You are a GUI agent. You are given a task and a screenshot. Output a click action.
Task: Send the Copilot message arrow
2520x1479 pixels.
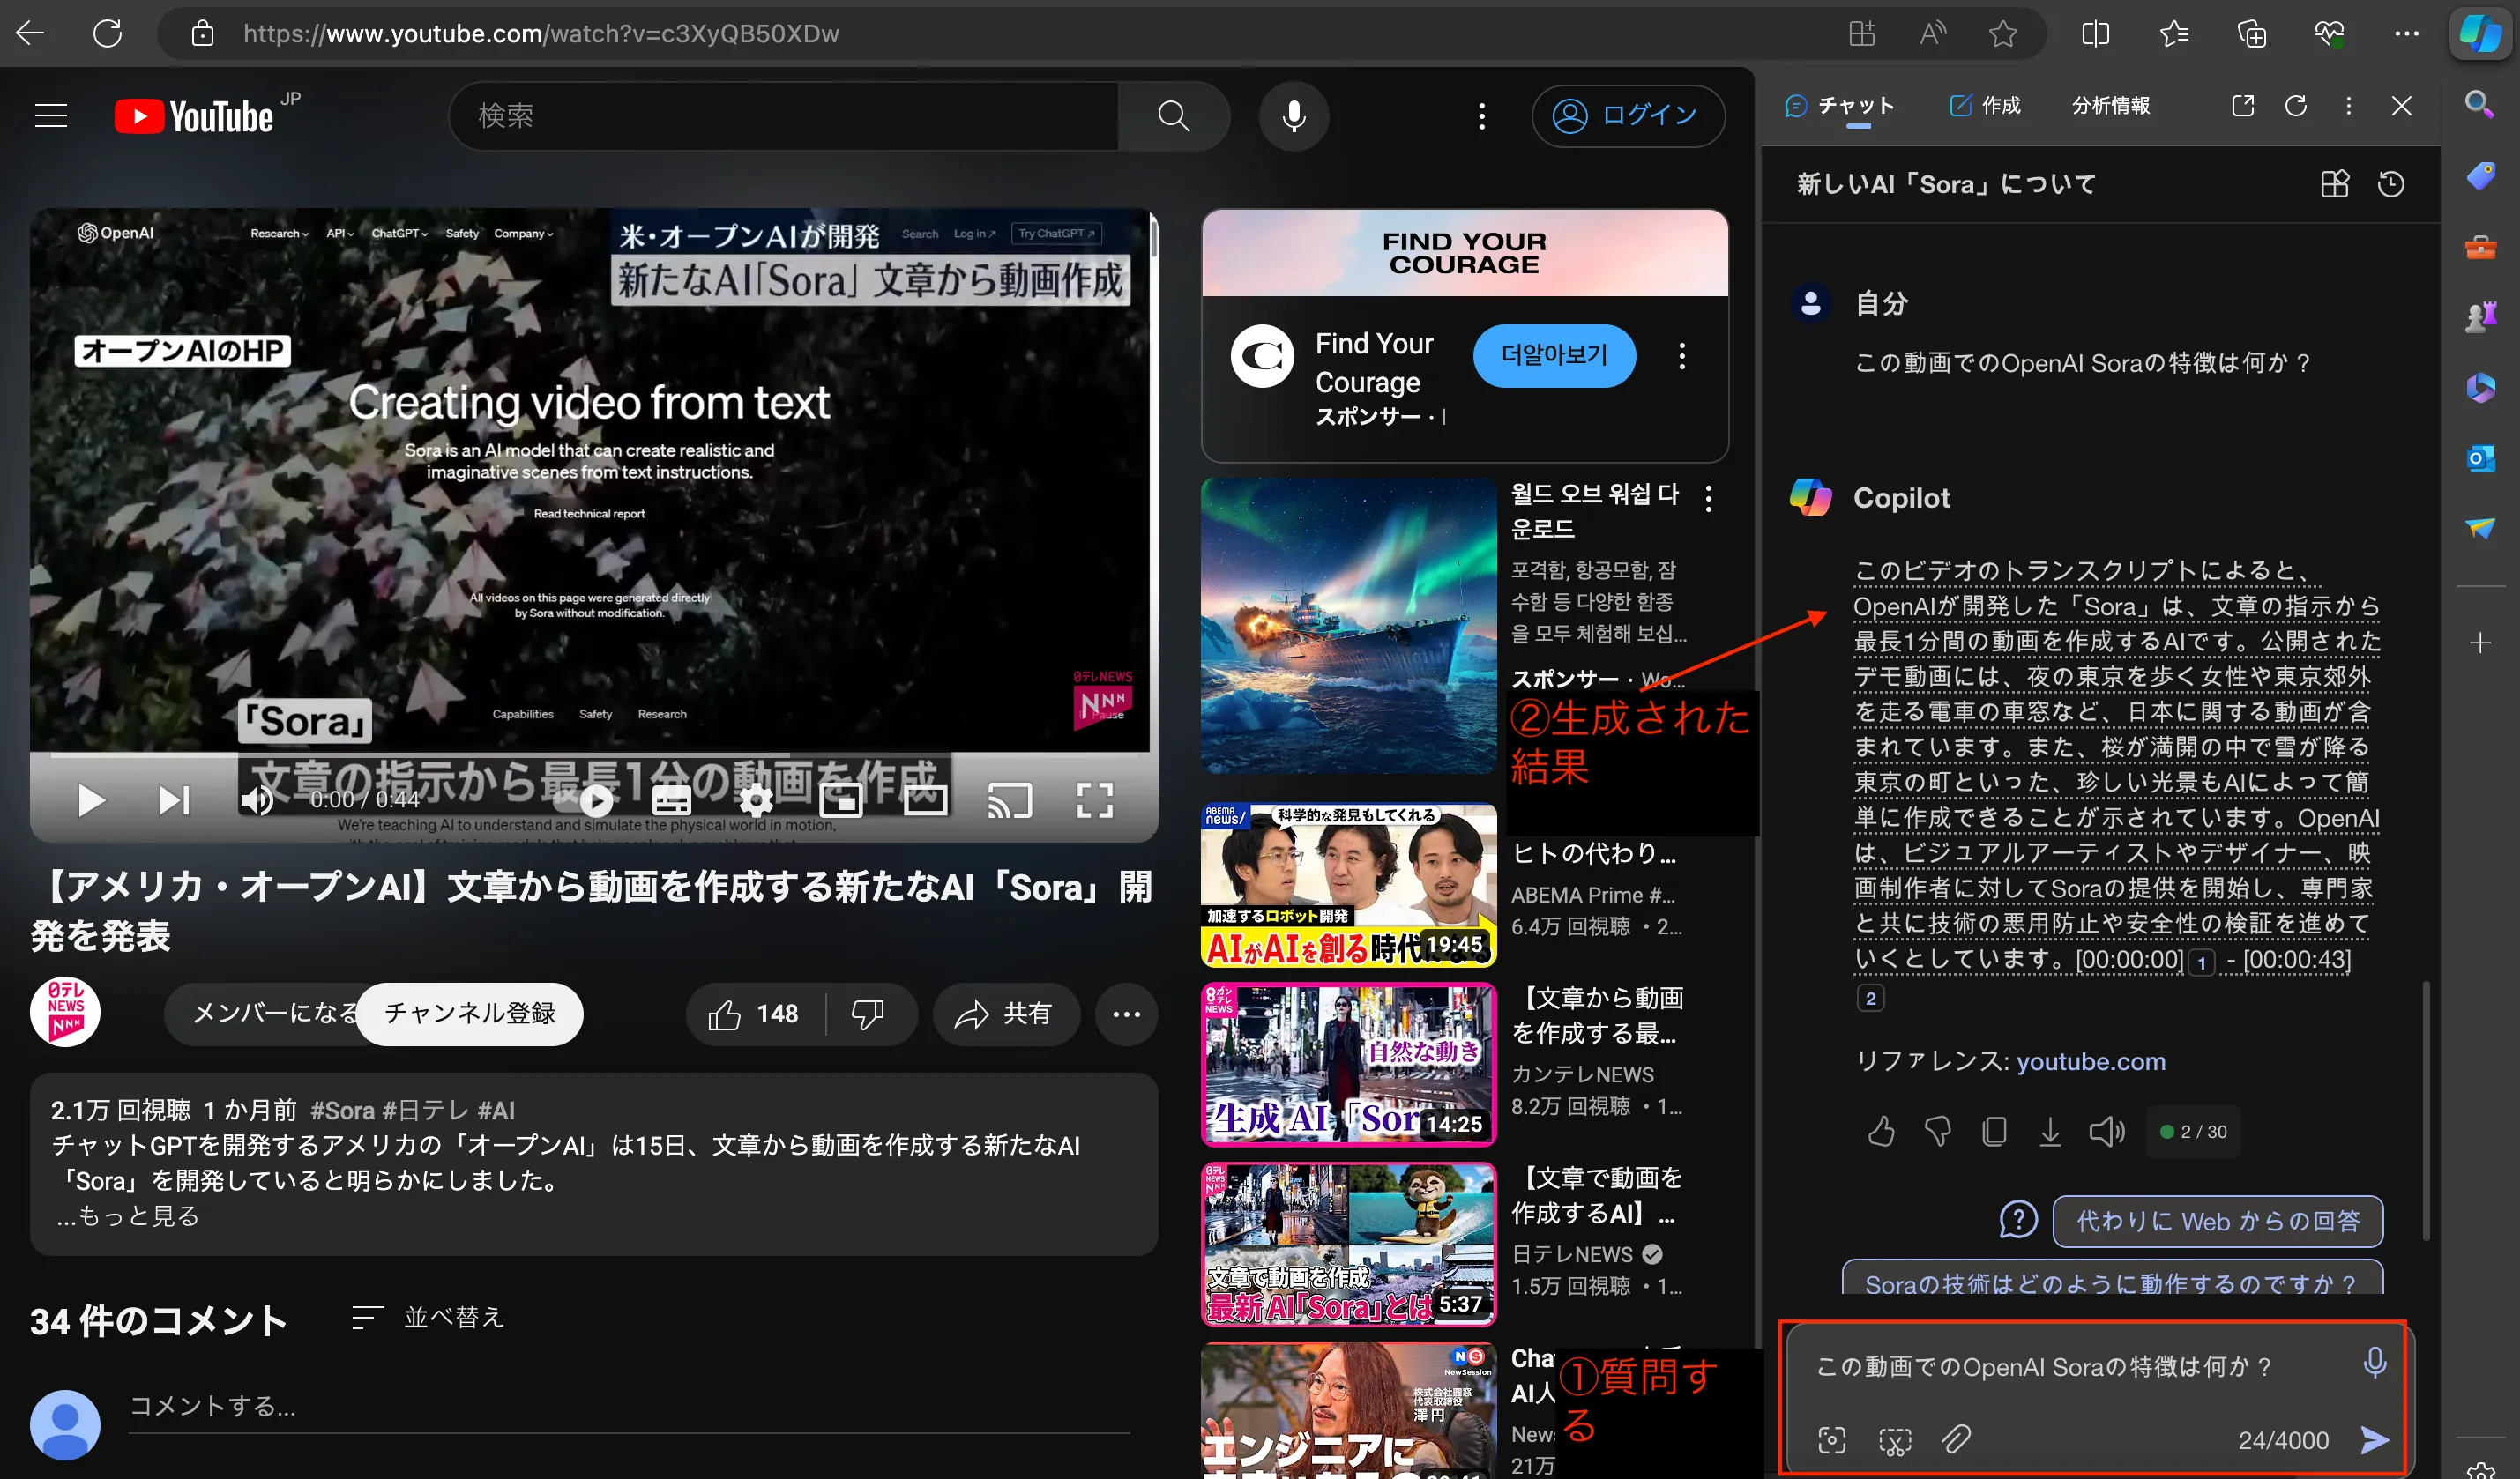(2375, 1439)
